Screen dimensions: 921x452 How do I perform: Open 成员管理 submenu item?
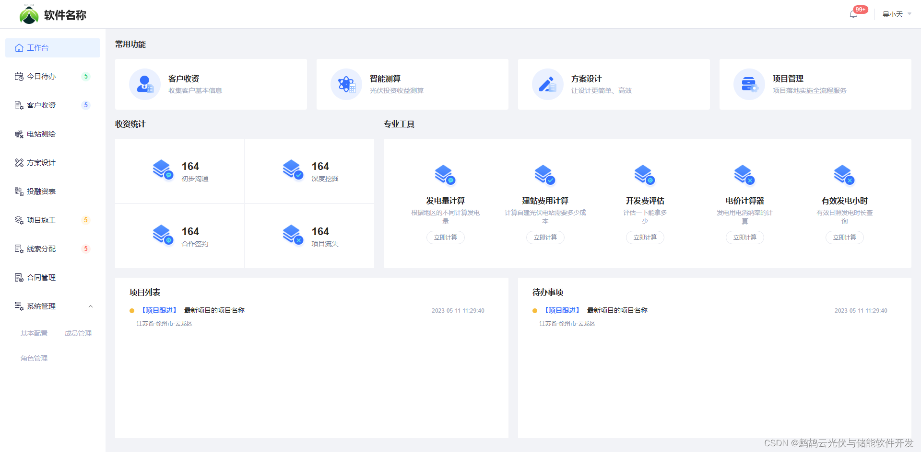(x=78, y=333)
